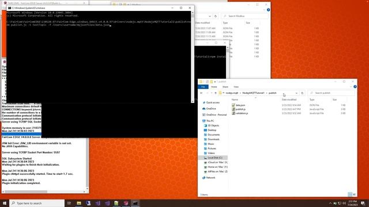Open address dropdown in Modbus Explorer window
Screen dimensions: 369x207
click(x=209, y=16)
